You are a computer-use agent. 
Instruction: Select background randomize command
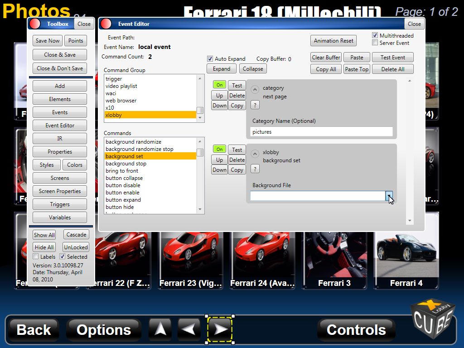pos(150,142)
